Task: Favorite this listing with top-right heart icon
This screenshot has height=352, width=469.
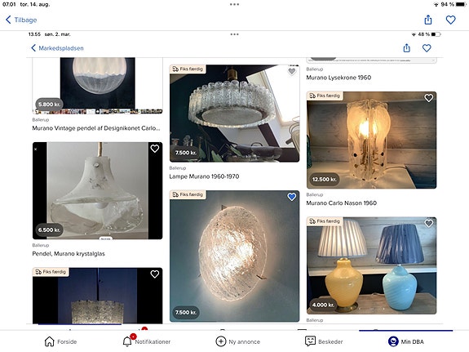Action: [x=450, y=20]
